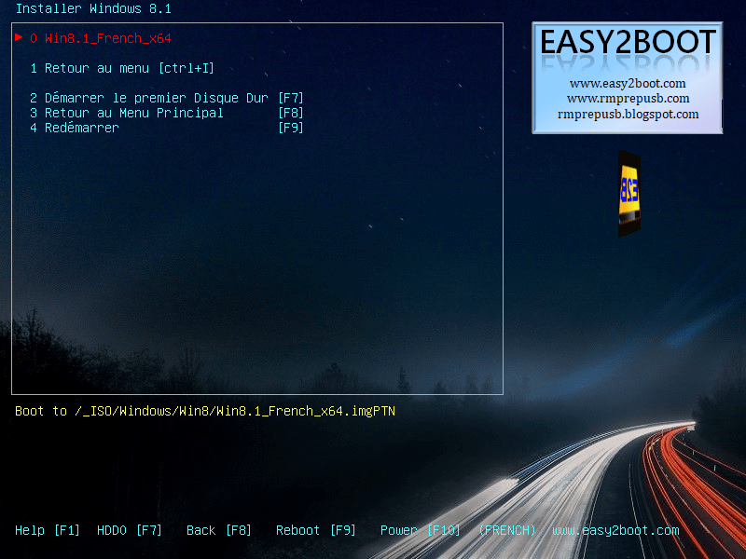This screenshot has width=746, height=559.
Task: Click the red selection arrow beside Win8.1_French_x64
Action: click(x=19, y=37)
